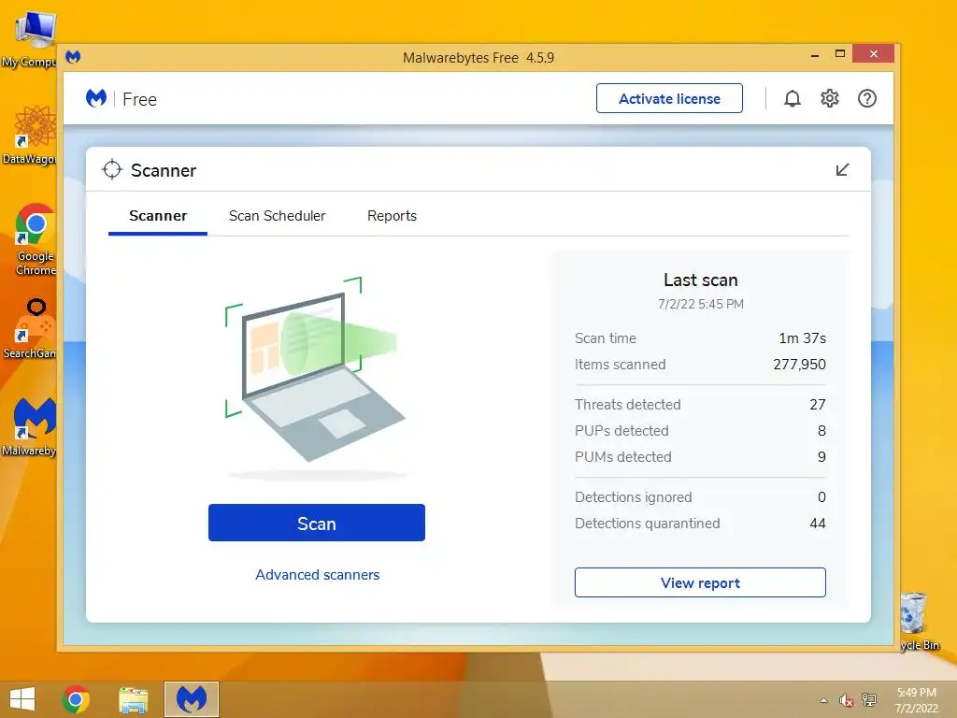957x718 pixels.
Task: Click the Scanner crosshair icon
Action: [112, 170]
